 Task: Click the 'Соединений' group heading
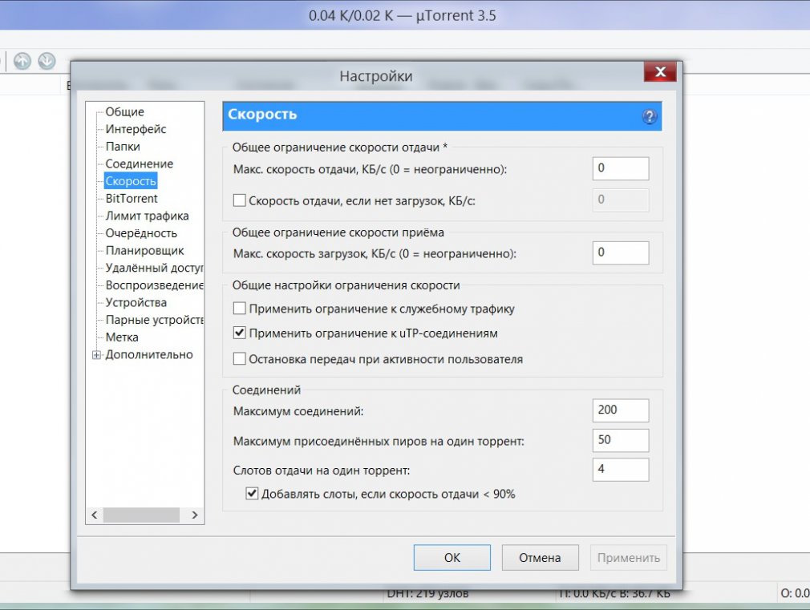(266, 390)
